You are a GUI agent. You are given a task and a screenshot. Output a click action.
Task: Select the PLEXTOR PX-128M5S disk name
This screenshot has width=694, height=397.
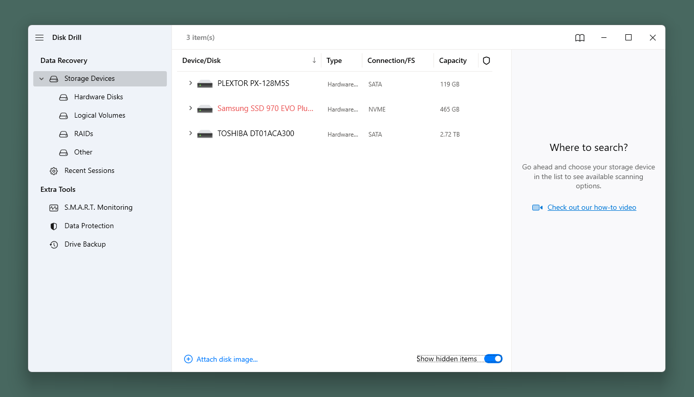coord(253,83)
